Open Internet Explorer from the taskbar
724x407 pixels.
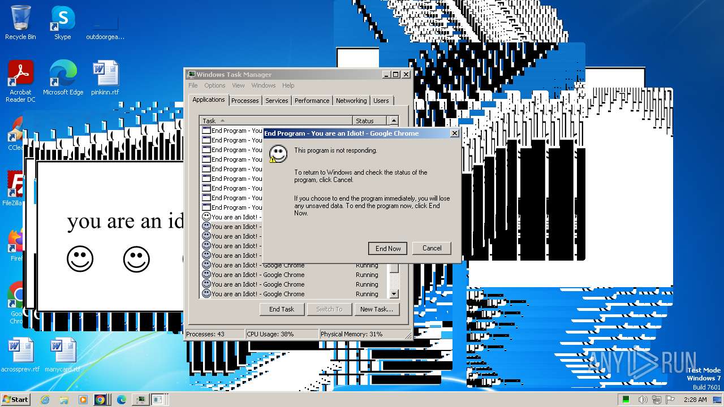coord(45,400)
